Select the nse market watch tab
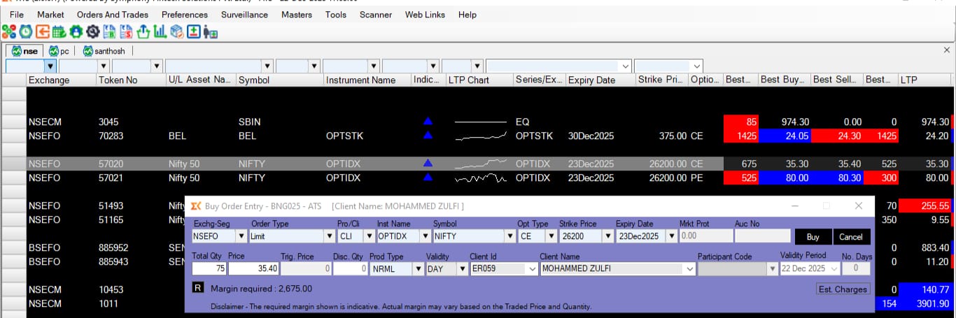Screen dimensions: 956x318 point(24,51)
